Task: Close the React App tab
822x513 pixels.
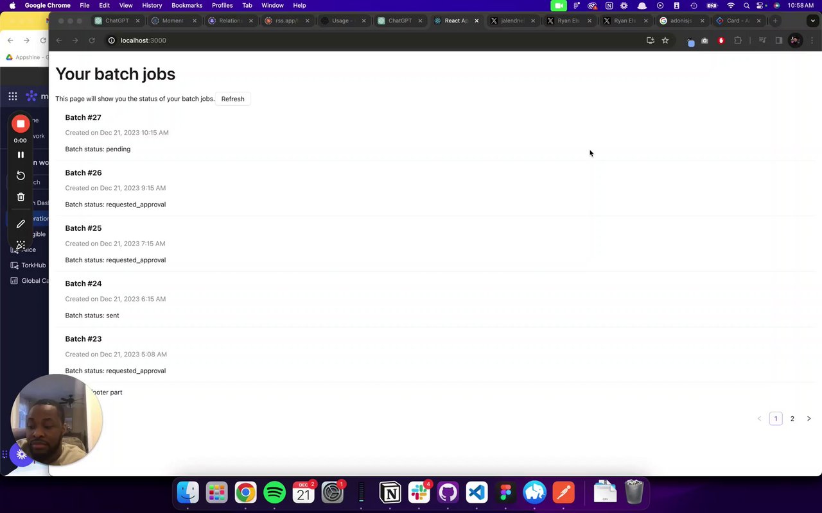Action: (477, 21)
